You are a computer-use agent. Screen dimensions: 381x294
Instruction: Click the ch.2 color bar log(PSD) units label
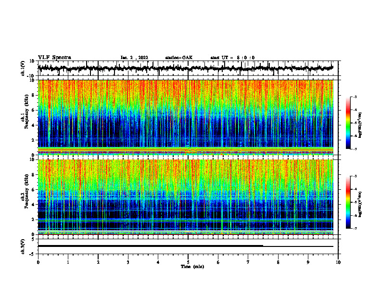pyautogui.click(x=360, y=205)
